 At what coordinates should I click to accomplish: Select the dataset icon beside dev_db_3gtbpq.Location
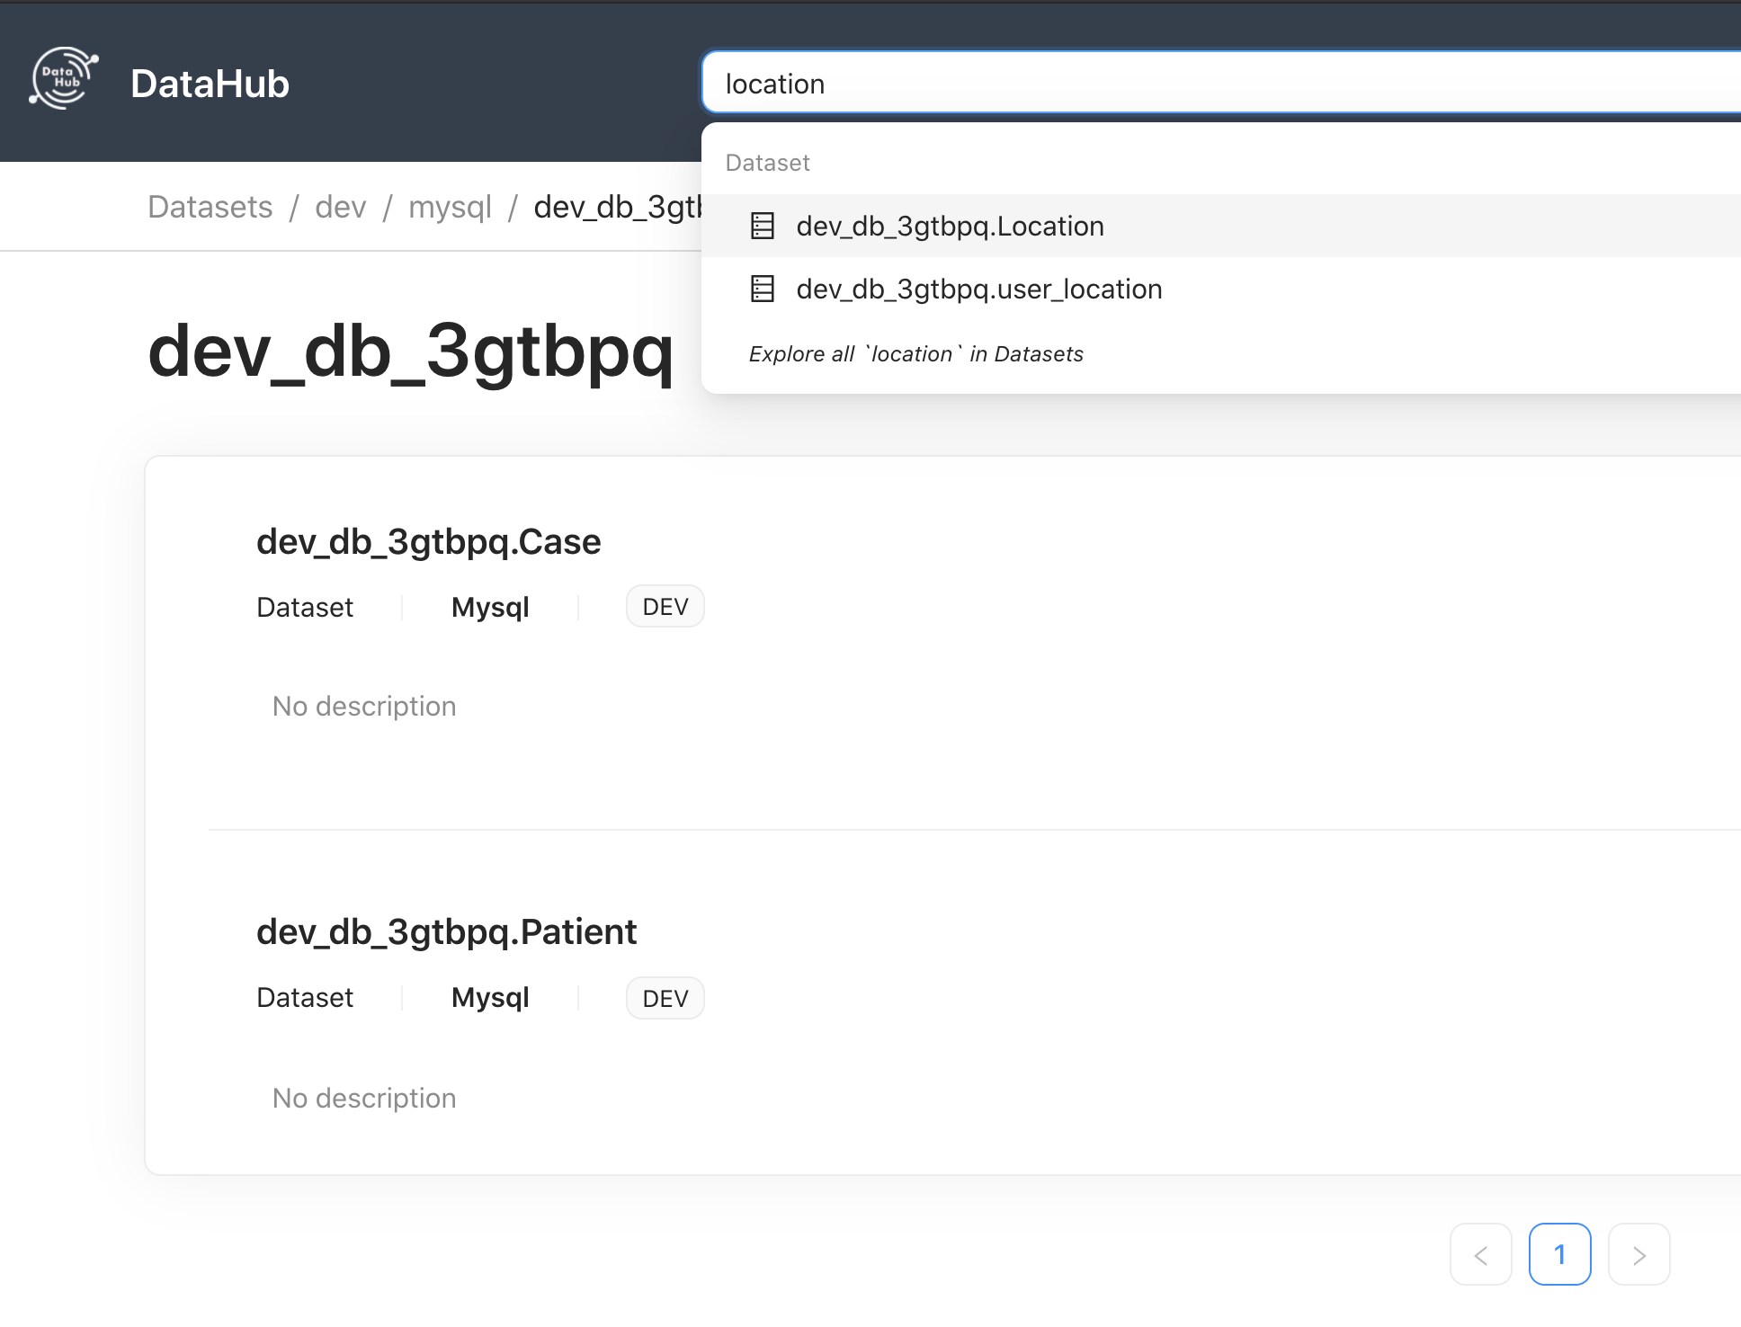coord(763,227)
